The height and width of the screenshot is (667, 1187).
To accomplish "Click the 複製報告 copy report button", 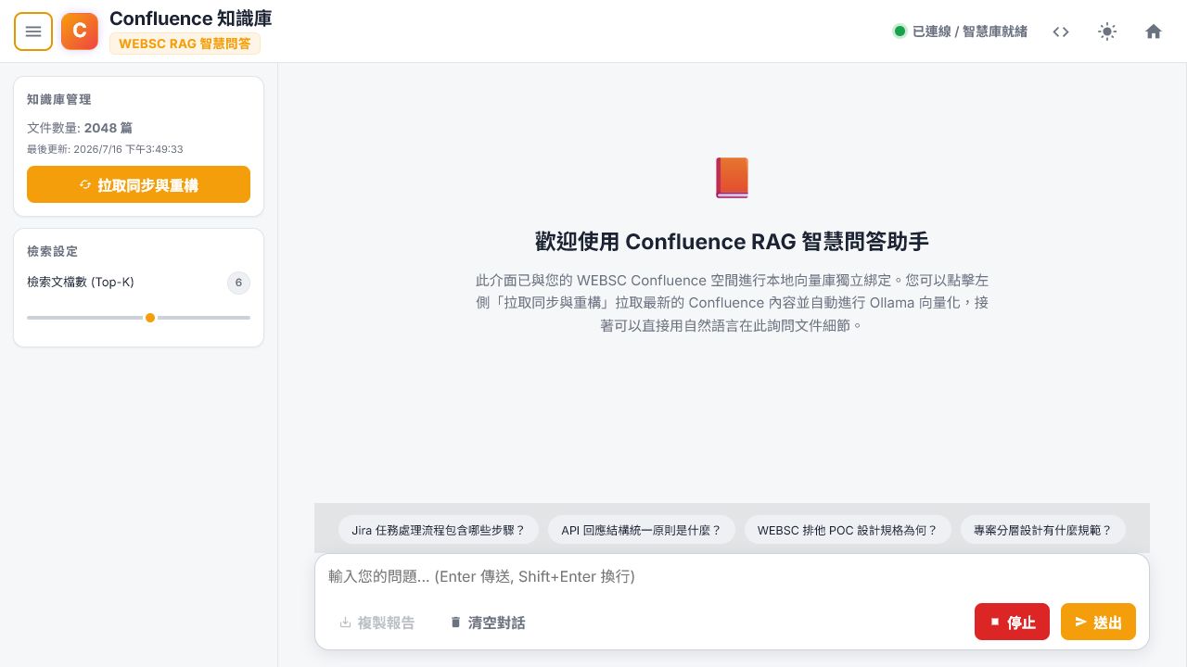I will pos(377,623).
